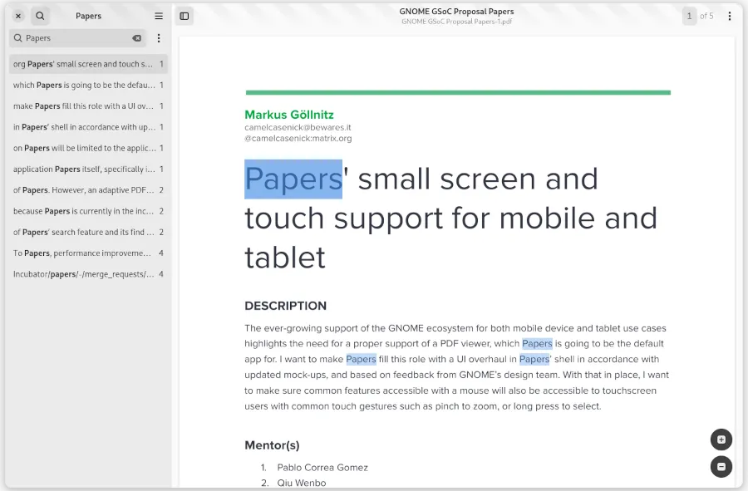Open the sidebar hamburger menu
This screenshot has width=748, height=491.
click(159, 17)
